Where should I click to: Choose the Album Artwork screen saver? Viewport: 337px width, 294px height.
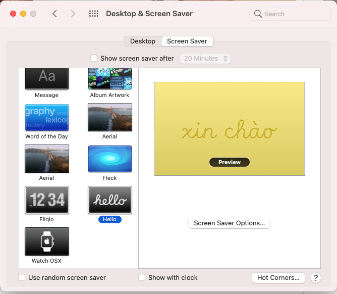[109, 79]
